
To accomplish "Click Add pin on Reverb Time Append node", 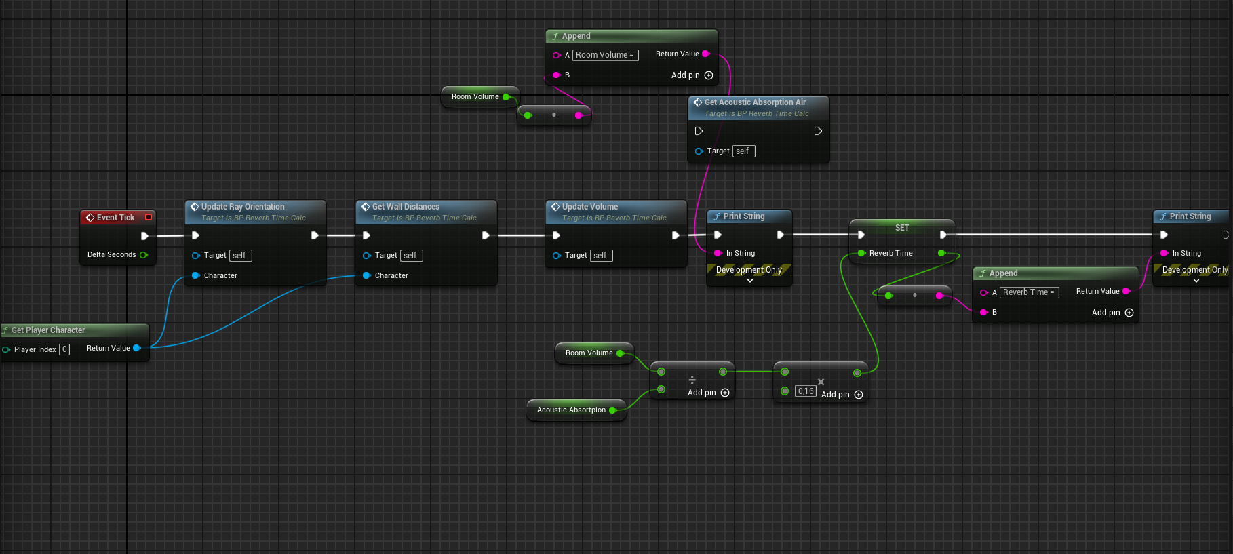I will [x=1129, y=313].
